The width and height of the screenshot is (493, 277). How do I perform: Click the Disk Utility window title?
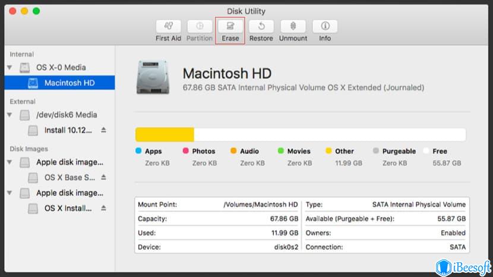pyautogui.click(x=246, y=11)
